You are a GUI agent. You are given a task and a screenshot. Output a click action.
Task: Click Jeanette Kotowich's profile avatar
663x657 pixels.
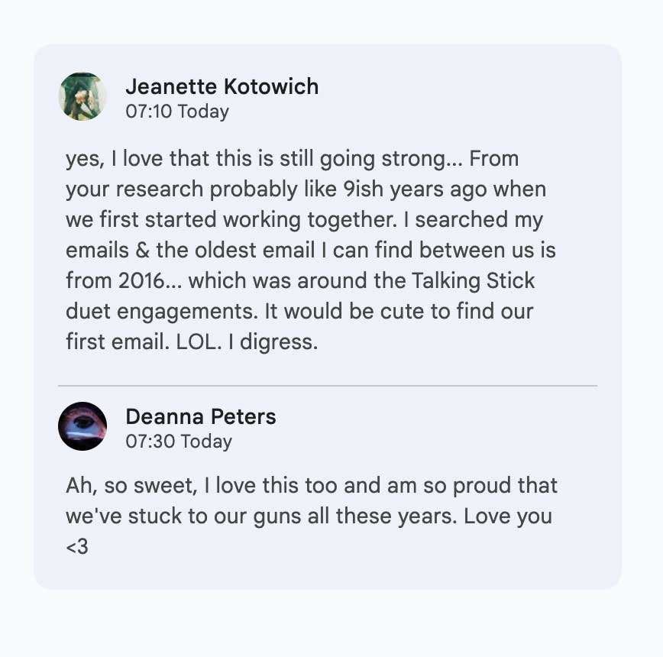82,96
